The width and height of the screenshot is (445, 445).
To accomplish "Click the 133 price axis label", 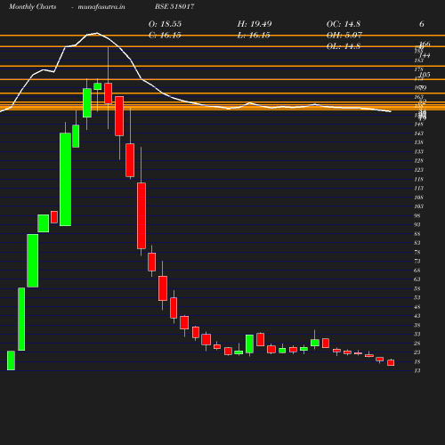I will tap(418, 151).
